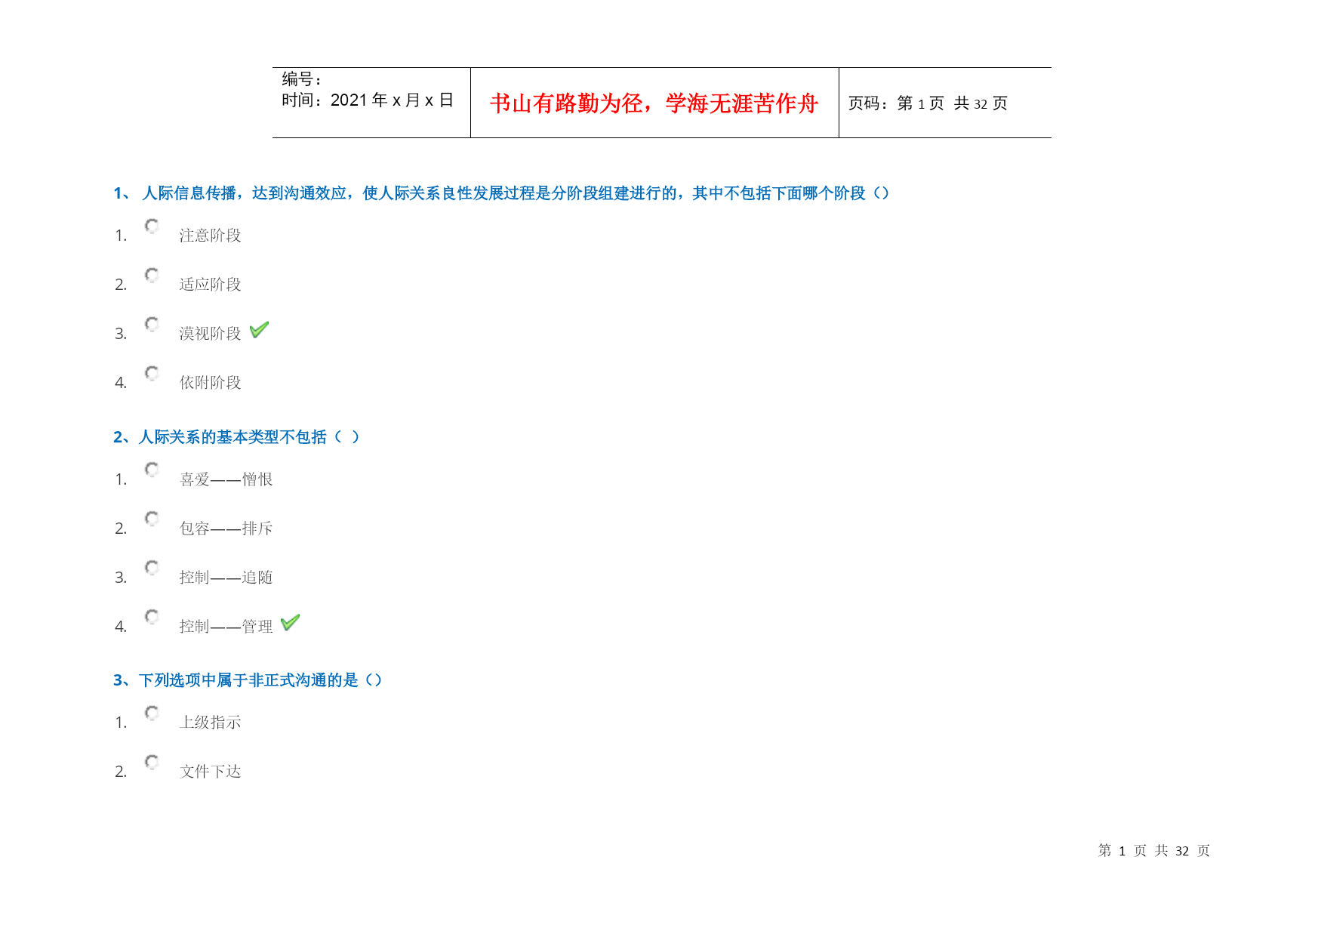
Task: Click green checkmark beside 漠视阶段
Action: [x=259, y=330]
